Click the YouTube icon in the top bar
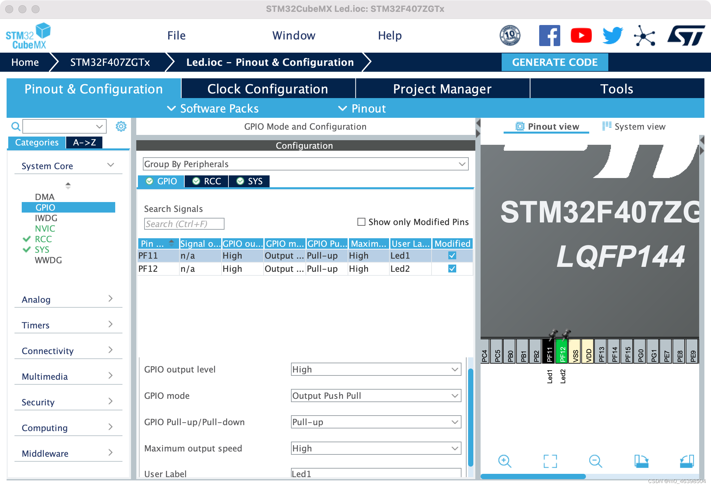 (x=581, y=35)
